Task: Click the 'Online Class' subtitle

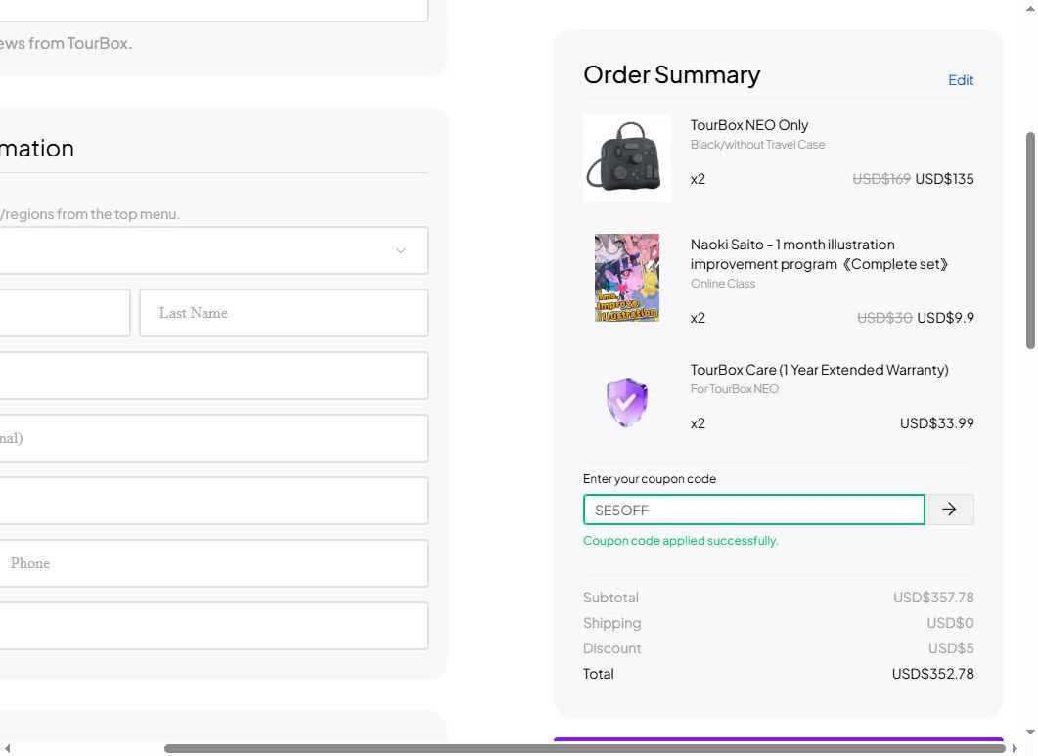Action: [722, 284]
